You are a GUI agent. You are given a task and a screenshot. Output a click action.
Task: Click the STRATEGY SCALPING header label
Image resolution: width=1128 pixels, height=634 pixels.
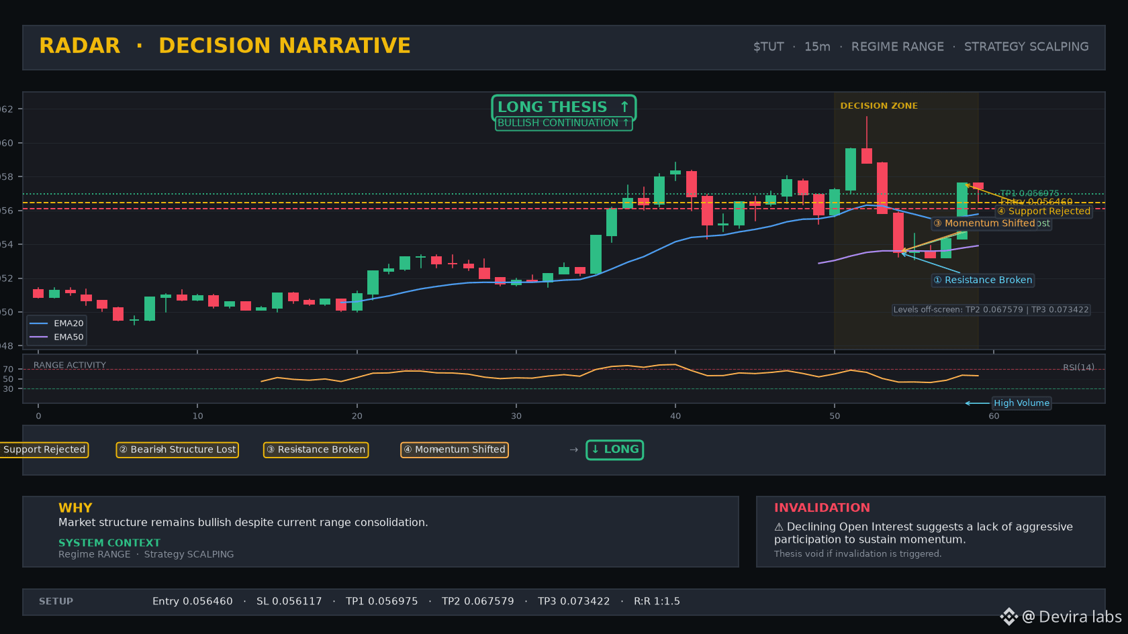pyautogui.click(x=1027, y=47)
